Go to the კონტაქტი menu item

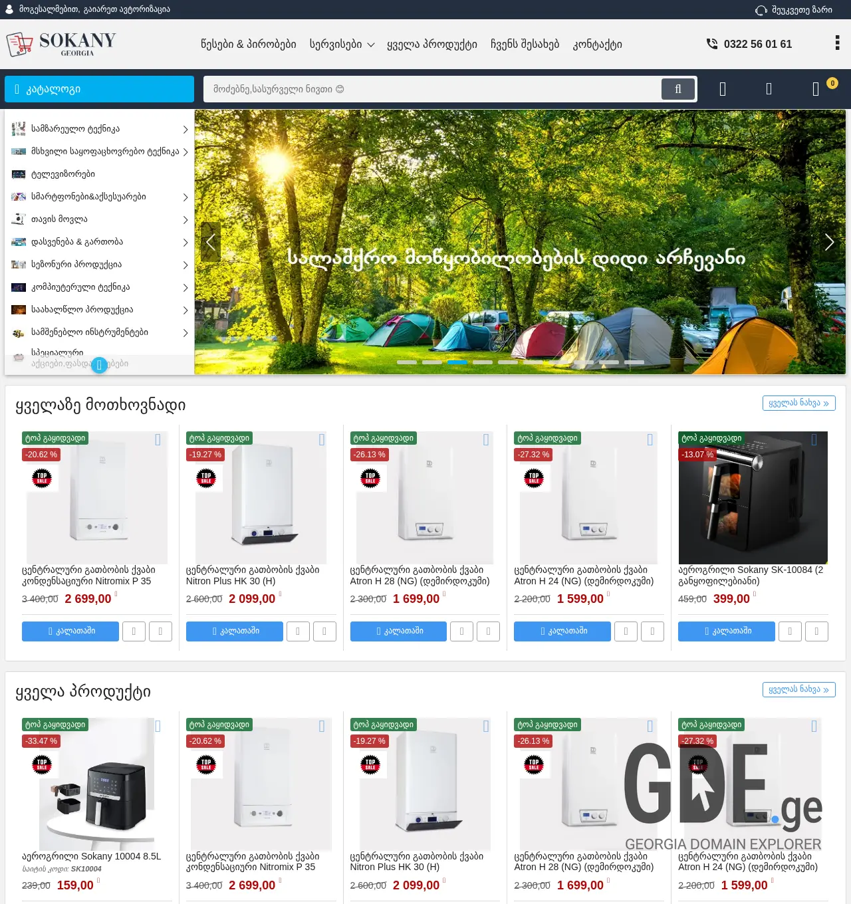click(x=597, y=44)
